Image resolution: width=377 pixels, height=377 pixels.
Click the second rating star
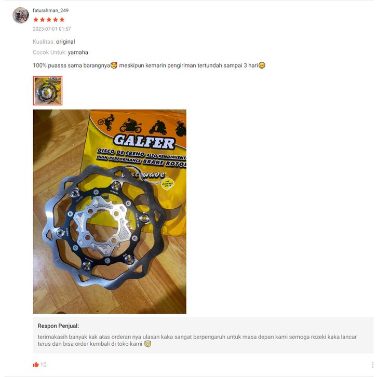42,20
